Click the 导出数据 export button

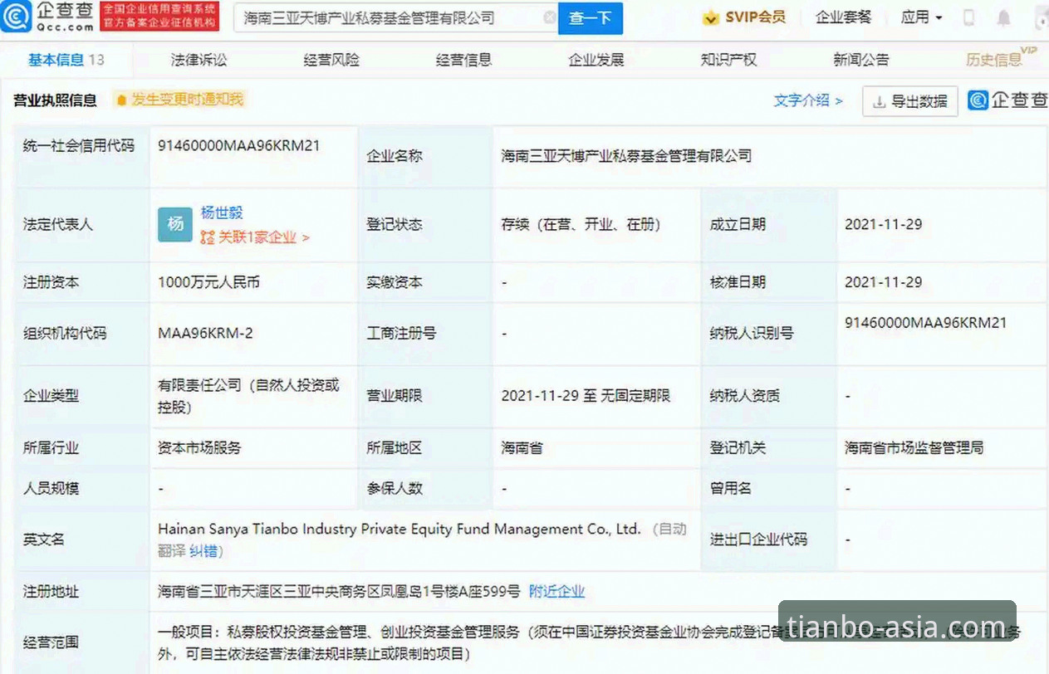click(910, 101)
